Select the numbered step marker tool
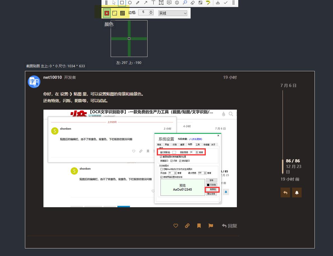The height and width of the screenshot is (256, 333). (177, 3)
